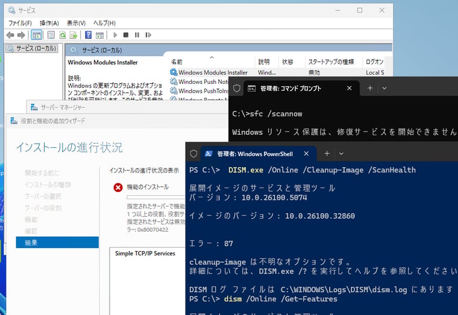This screenshot has height=315, width=458.
Task: Close the コマンド プロンプト tab
Action: click(349, 88)
